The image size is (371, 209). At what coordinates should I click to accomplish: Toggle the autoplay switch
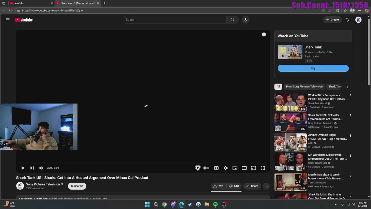tap(206, 168)
